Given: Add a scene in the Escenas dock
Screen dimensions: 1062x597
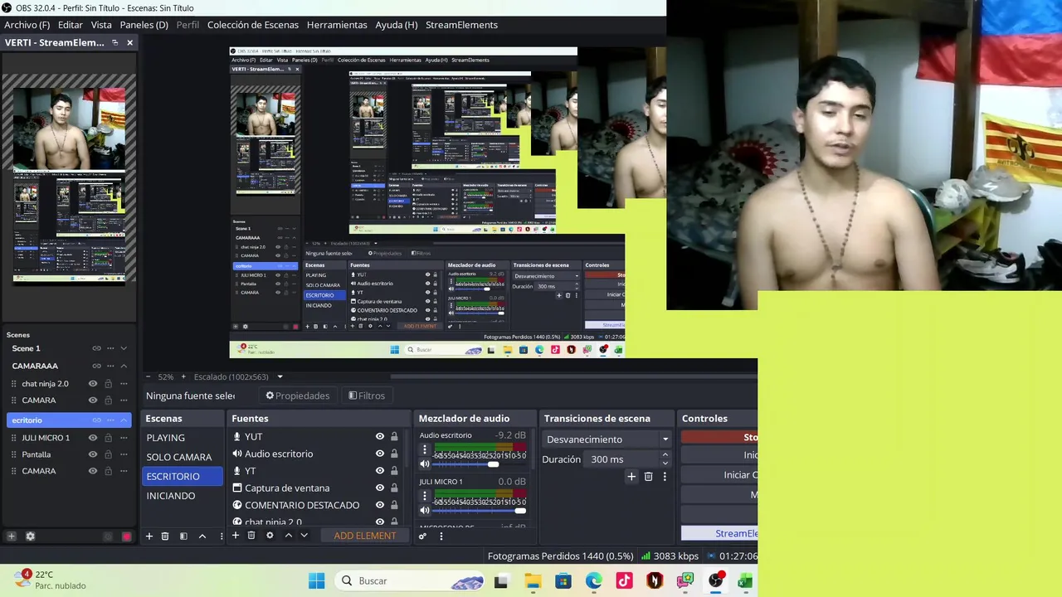Looking at the screenshot, I should (x=149, y=536).
